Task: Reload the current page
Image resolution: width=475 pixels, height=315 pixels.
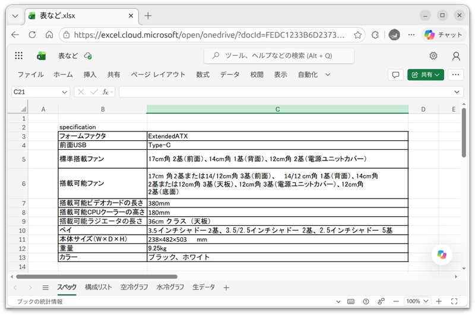Action: click(x=32, y=35)
